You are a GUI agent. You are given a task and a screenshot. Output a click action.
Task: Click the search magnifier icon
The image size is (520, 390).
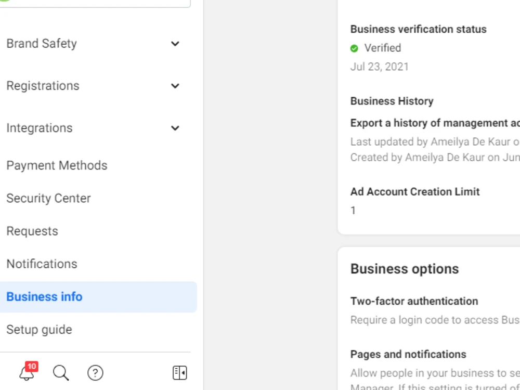[x=61, y=373]
